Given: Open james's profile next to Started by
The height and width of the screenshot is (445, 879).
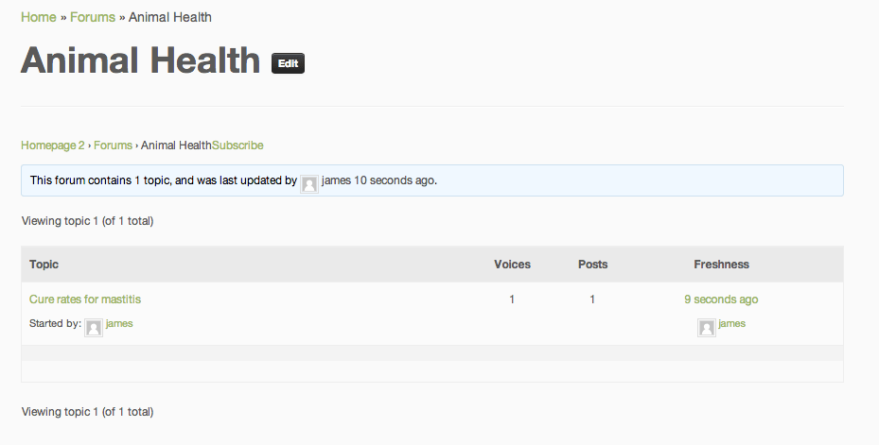Looking at the screenshot, I should (119, 323).
